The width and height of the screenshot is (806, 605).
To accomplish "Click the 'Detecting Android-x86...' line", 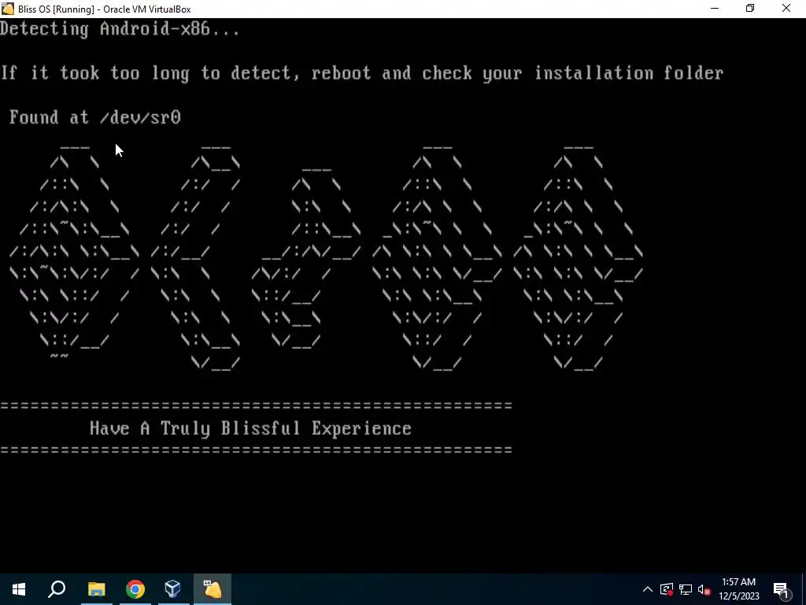I will [x=120, y=29].
